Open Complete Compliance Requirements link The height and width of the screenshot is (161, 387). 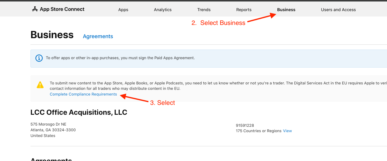tap(83, 94)
